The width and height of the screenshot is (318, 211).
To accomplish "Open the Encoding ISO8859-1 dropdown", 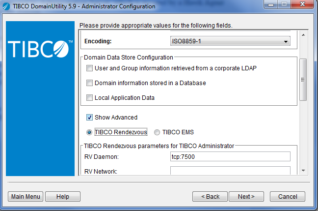I will (230, 41).
